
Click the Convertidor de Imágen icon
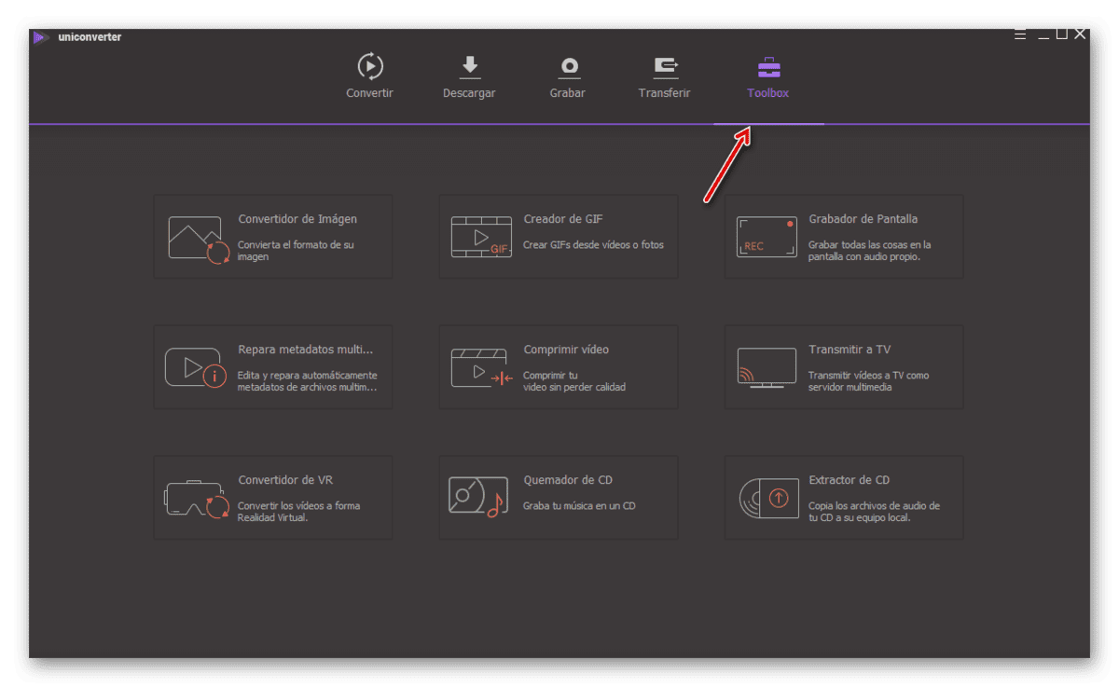click(199, 239)
